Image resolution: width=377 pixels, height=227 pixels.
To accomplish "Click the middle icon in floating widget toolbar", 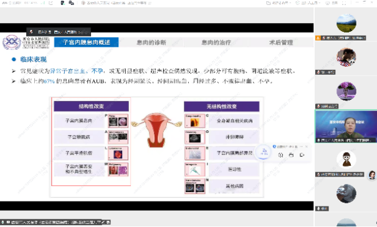I will pos(291,155).
